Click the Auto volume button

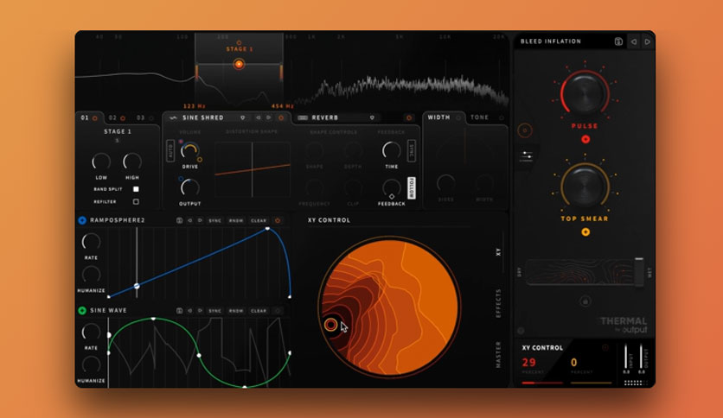pos(170,151)
